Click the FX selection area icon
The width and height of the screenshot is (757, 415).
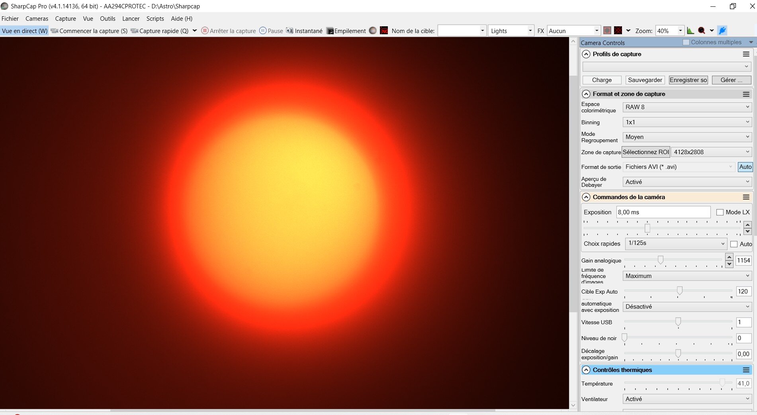[x=607, y=31]
